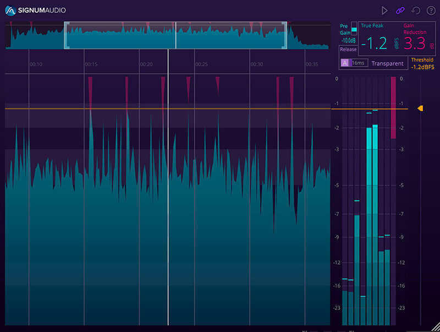Click the Threshold -1.2dBFS value

pyautogui.click(x=422, y=67)
